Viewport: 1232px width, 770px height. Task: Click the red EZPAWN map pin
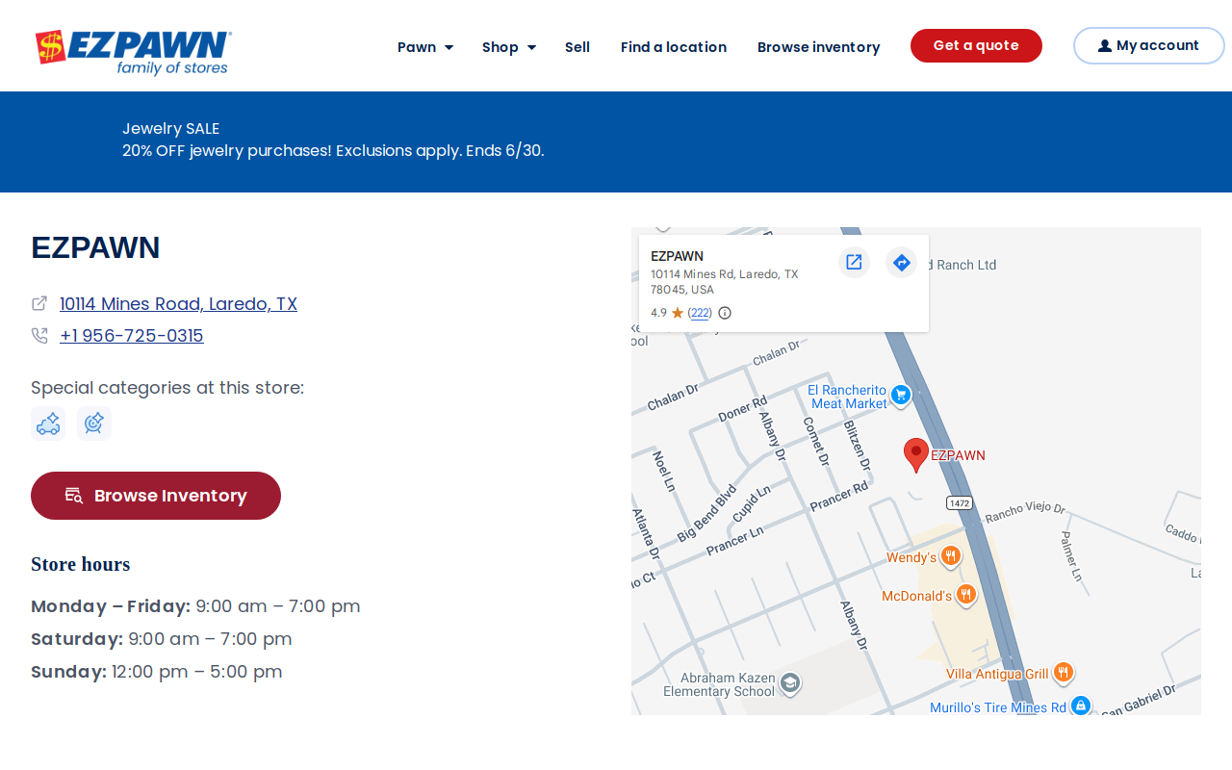click(916, 454)
